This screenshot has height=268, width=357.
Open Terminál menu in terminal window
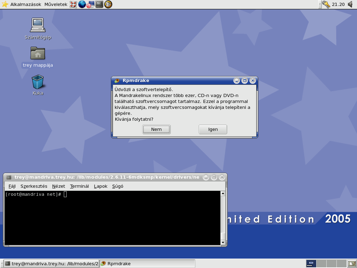point(79,186)
